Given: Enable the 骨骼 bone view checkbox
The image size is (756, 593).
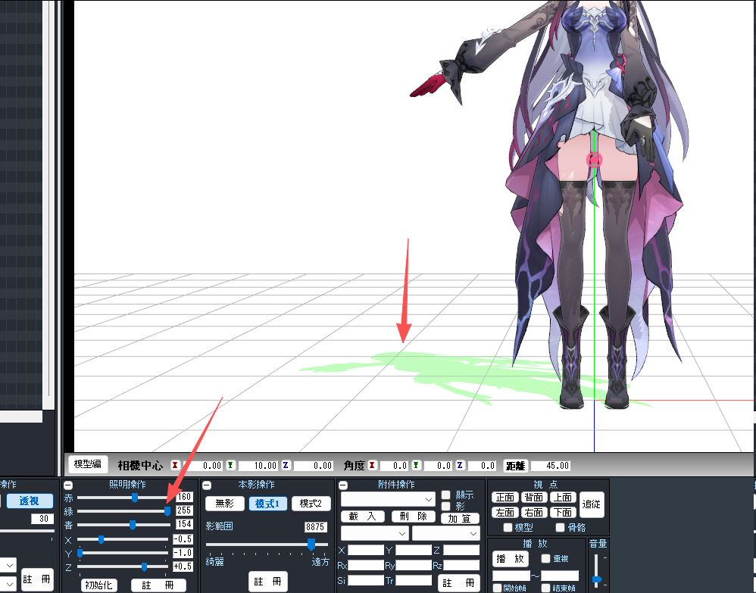Looking at the screenshot, I should (560, 527).
